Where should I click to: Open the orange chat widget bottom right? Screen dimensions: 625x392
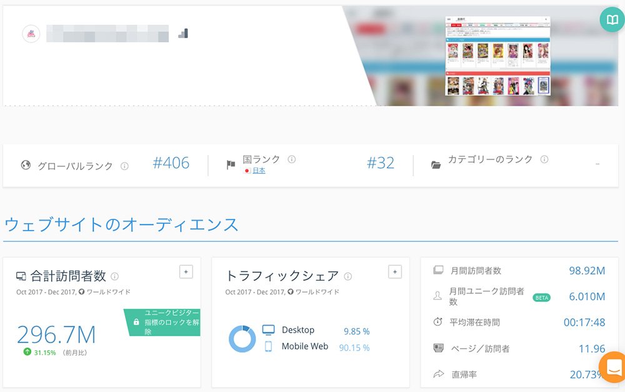coord(614,367)
